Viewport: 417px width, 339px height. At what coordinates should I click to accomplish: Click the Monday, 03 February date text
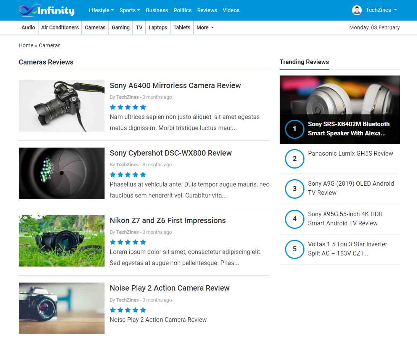374,27
